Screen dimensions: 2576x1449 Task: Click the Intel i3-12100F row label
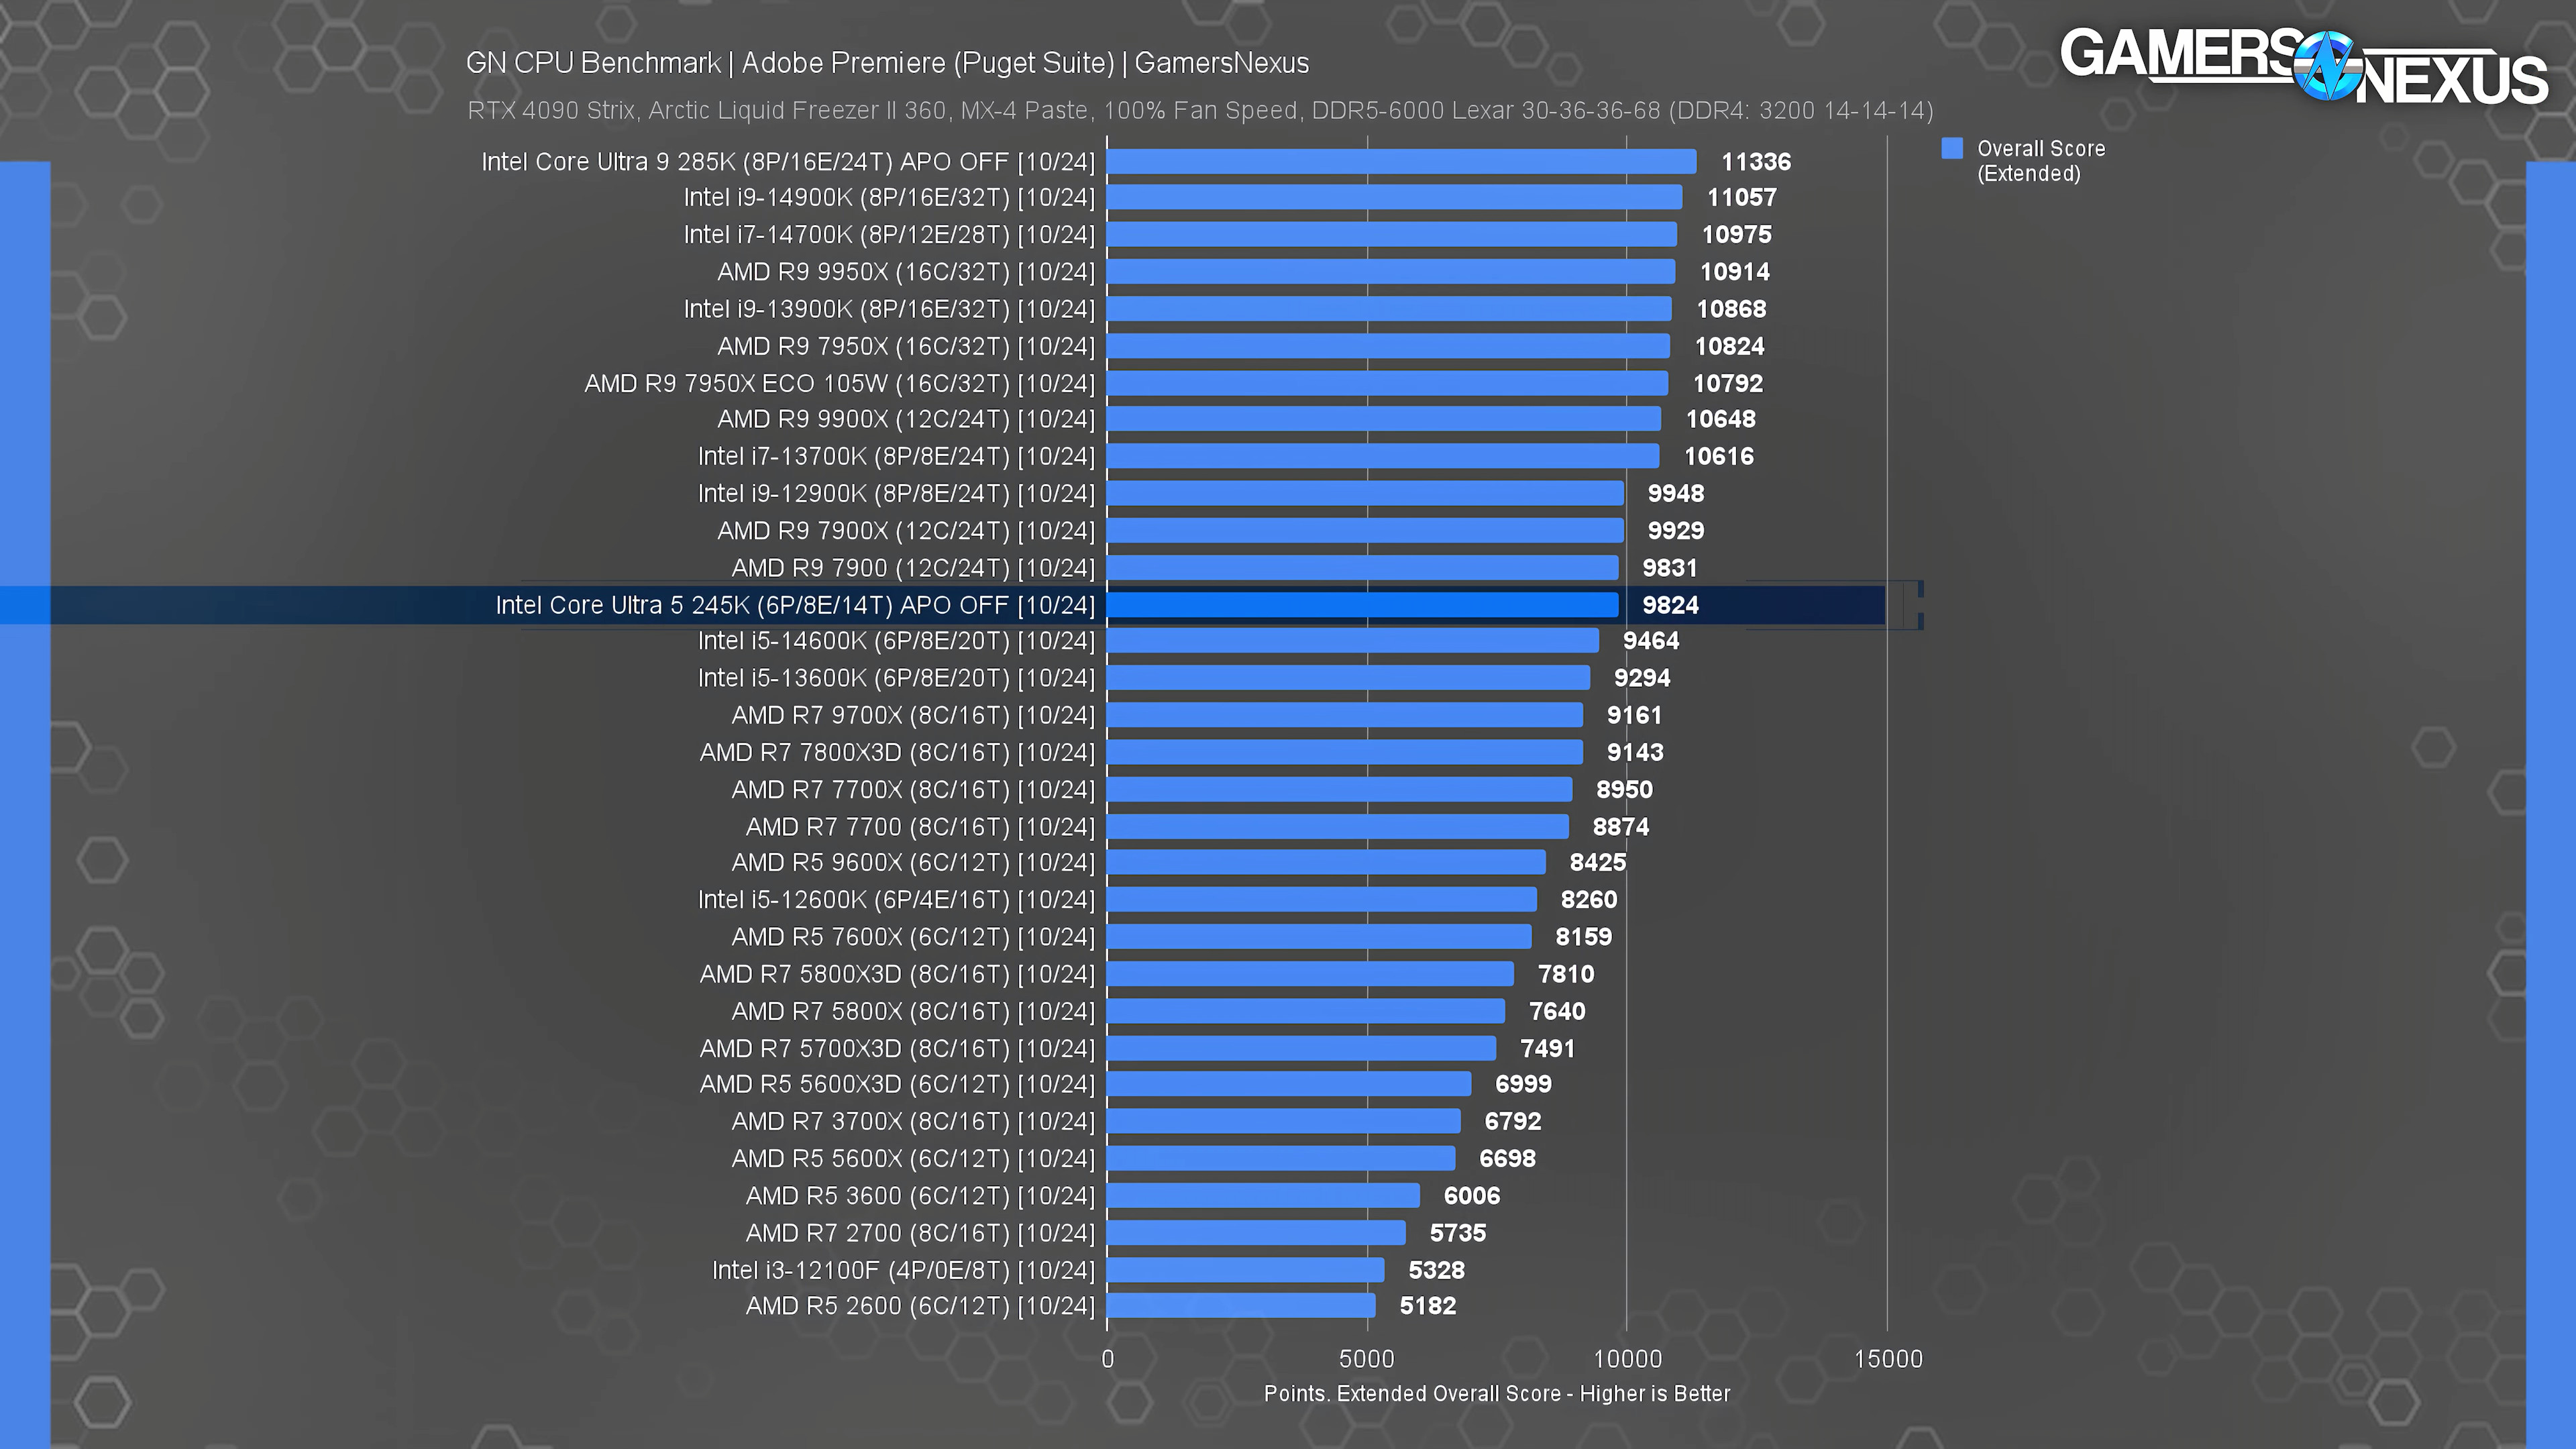pyautogui.click(x=903, y=1271)
